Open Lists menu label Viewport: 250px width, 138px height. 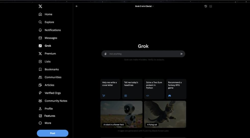[x=47, y=62]
